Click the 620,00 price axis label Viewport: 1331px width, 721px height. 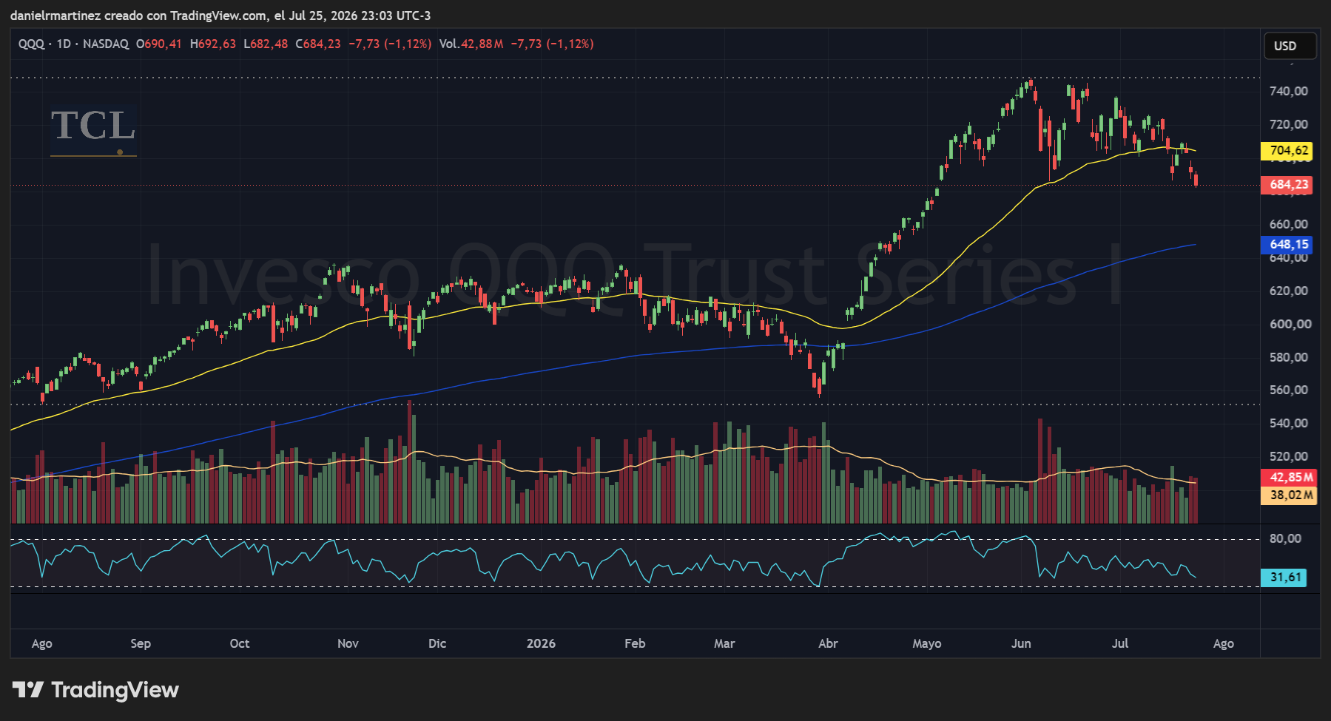(1289, 291)
